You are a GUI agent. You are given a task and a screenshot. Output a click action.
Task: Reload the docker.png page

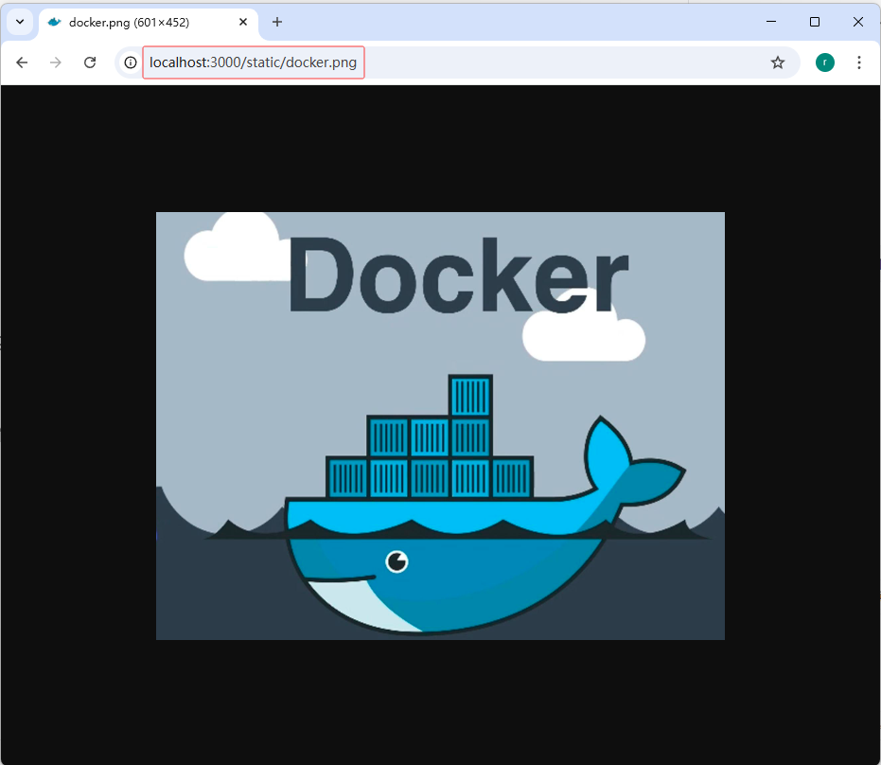(90, 62)
